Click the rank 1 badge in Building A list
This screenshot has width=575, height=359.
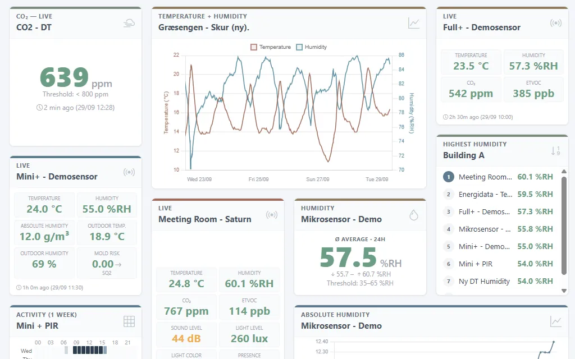[x=449, y=177]
